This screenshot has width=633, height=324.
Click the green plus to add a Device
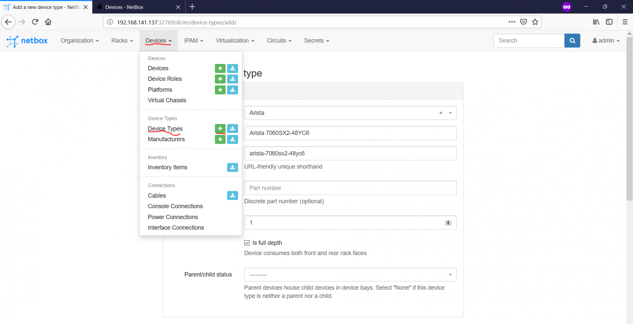tap(220, 68)
